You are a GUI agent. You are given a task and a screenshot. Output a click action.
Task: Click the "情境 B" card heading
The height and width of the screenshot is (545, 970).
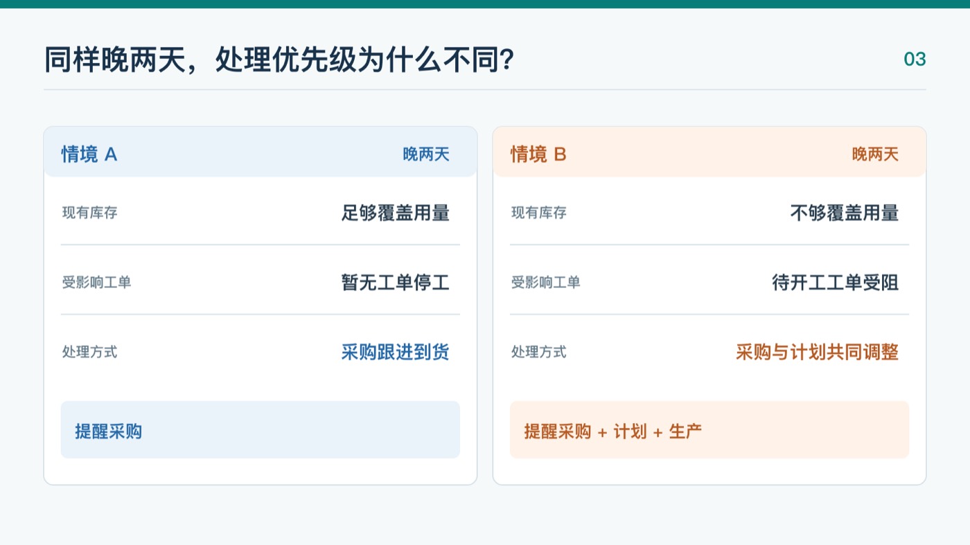[538, 154]
